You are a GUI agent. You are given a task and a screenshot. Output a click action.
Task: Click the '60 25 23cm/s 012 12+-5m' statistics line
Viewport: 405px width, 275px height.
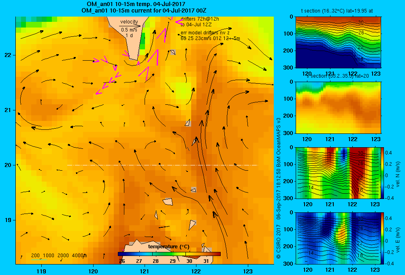tap(210, 38)
